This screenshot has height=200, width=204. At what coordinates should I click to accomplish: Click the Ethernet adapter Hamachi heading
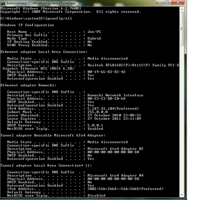28,85
